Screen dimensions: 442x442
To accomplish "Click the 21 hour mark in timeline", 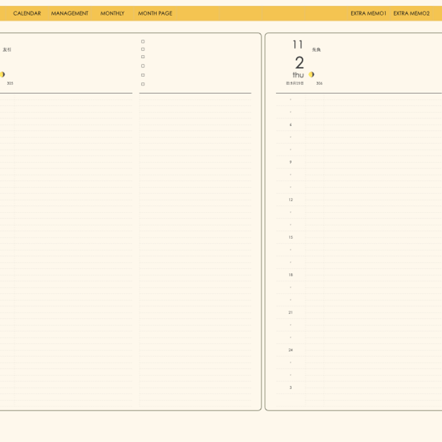I will click(291, 312).
